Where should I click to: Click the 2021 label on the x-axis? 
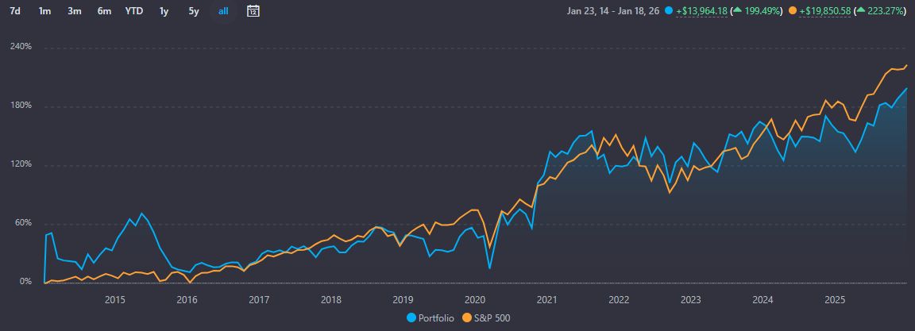point(546,300)
